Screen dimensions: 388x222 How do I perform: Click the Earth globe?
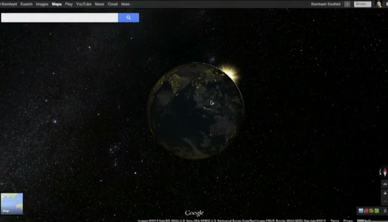coord(196,111)
